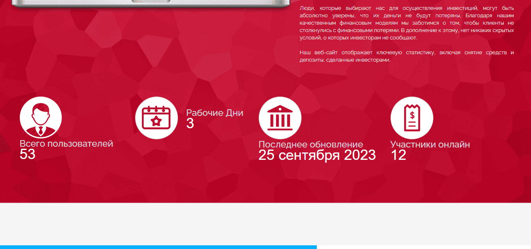This screenshot has height=249, width=531.
Task: Select the calendar icon next to 'Рабочие Дни'
Action: pos(157,118)
